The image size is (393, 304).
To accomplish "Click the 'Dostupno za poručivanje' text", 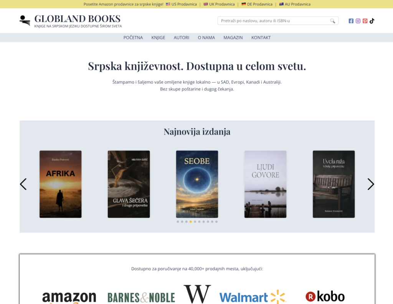I will (x=197, y=269).
